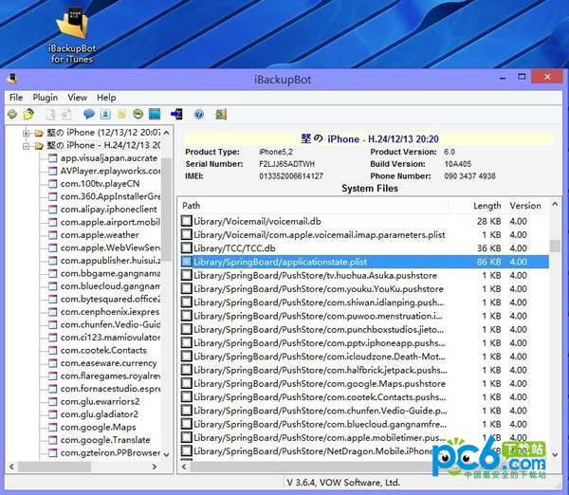Image resolution: width=569 pixels, height=495 pixels.
Task: Collapse the iPhone - H.24/12/13 backup node
Action: pos(27,146)
